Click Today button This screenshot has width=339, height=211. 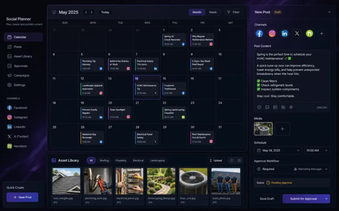pos(105,12)
